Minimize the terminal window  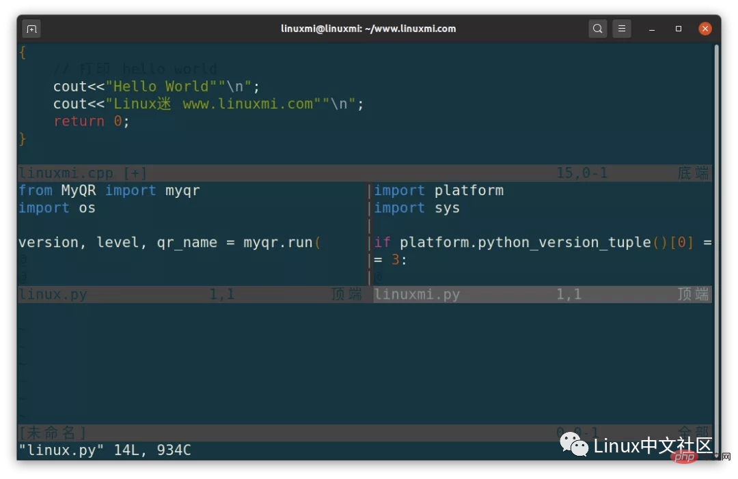[652, 29]
